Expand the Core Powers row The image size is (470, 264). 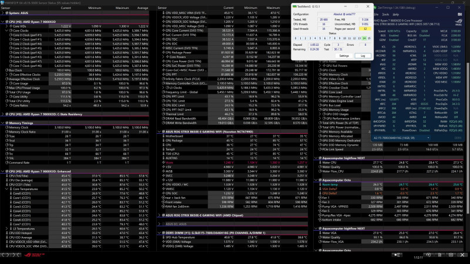pos(163,57)
